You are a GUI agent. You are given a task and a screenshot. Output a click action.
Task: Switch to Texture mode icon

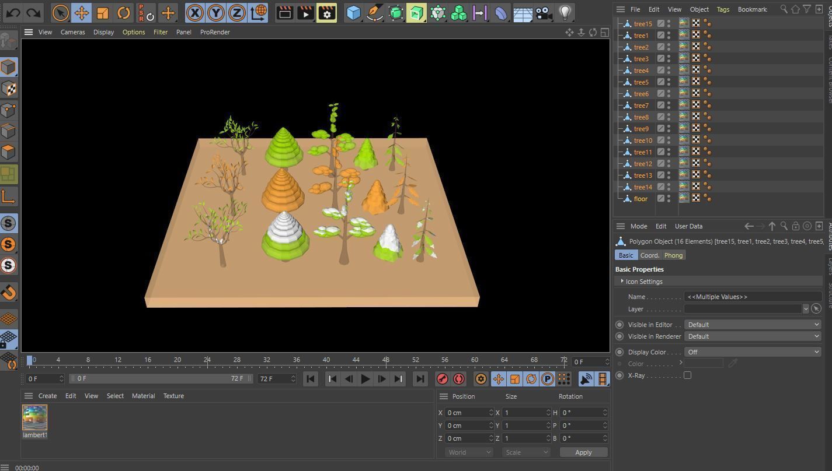pyautogui.click(x=9, y=88)
